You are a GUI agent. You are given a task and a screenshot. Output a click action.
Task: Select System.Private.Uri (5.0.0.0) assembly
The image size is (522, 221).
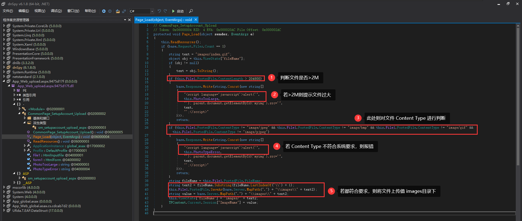tap(33, 30)
